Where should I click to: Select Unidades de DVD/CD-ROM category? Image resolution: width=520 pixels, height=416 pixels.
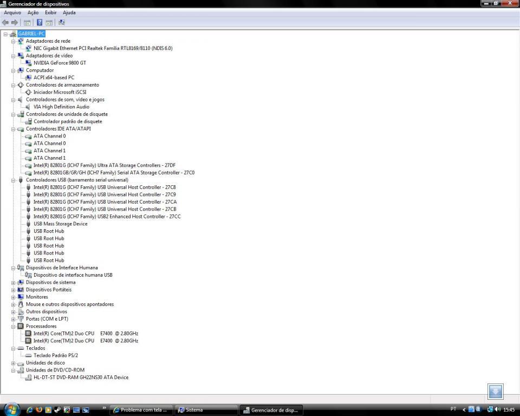[x=55, y=370]
